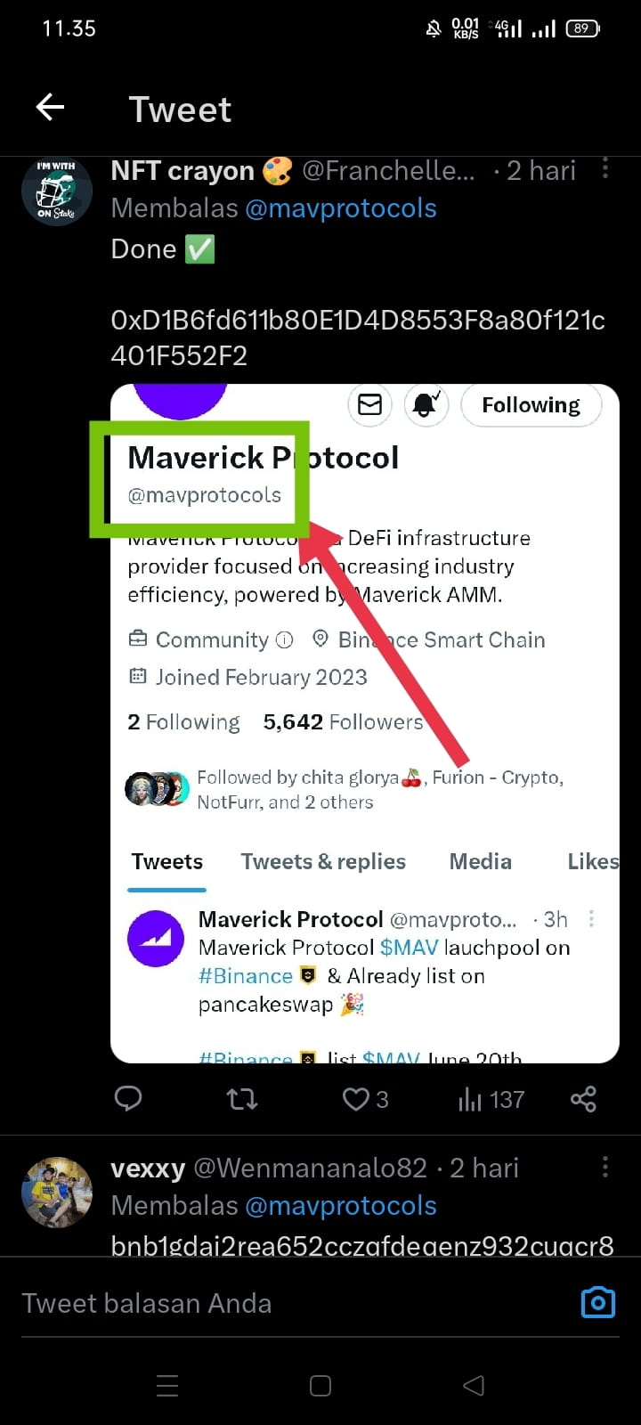Image resolution: width=641 pixels, height=1425 pixels.
Task: Reply to NFT crayon's tweet
Action: pos(128,1099)
